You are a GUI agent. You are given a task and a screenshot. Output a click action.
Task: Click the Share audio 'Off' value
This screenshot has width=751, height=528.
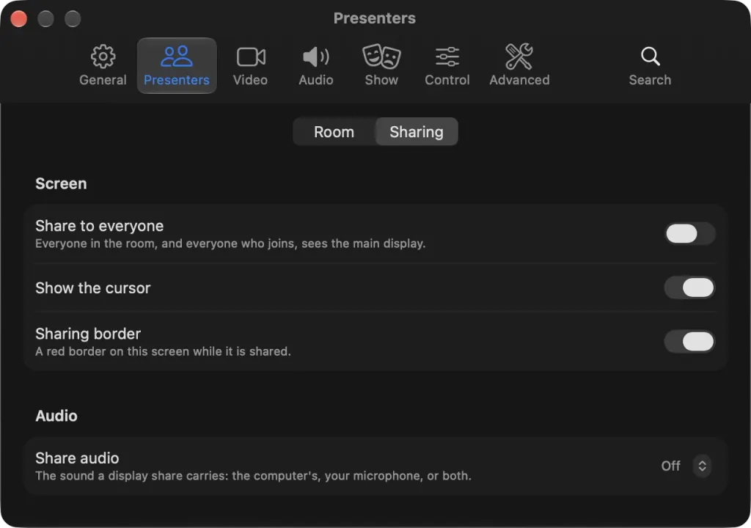(670, 466)
